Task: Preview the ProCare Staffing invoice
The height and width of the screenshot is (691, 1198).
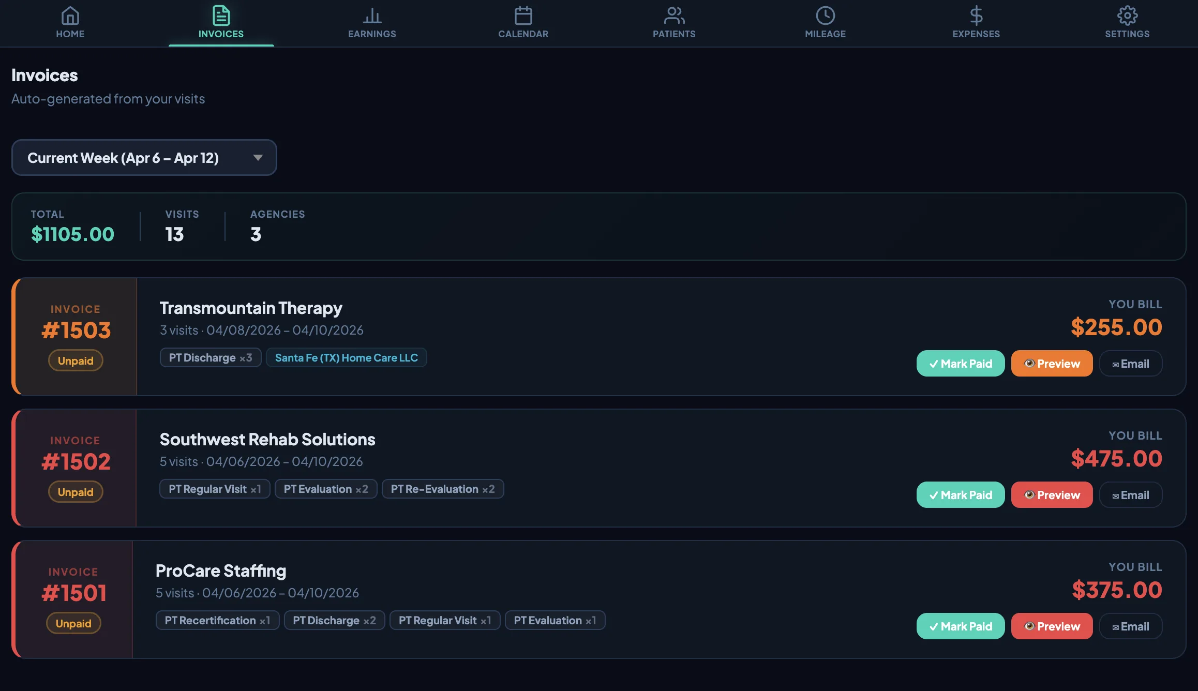Action: coord(1052,626)
